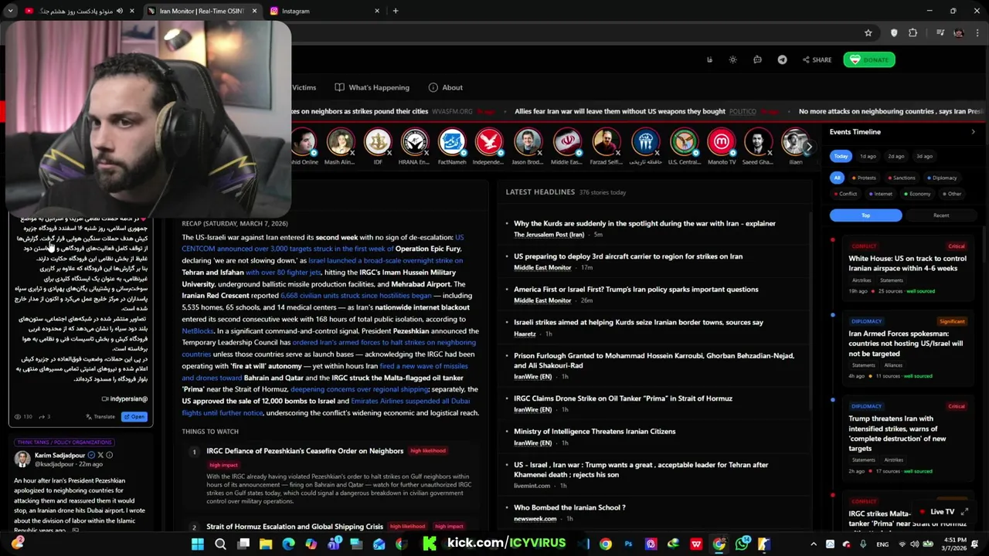The width and height of the screenshot is (989, 556).
Task: Open Trump threatens Iran event card
Action: click(906, 439)
